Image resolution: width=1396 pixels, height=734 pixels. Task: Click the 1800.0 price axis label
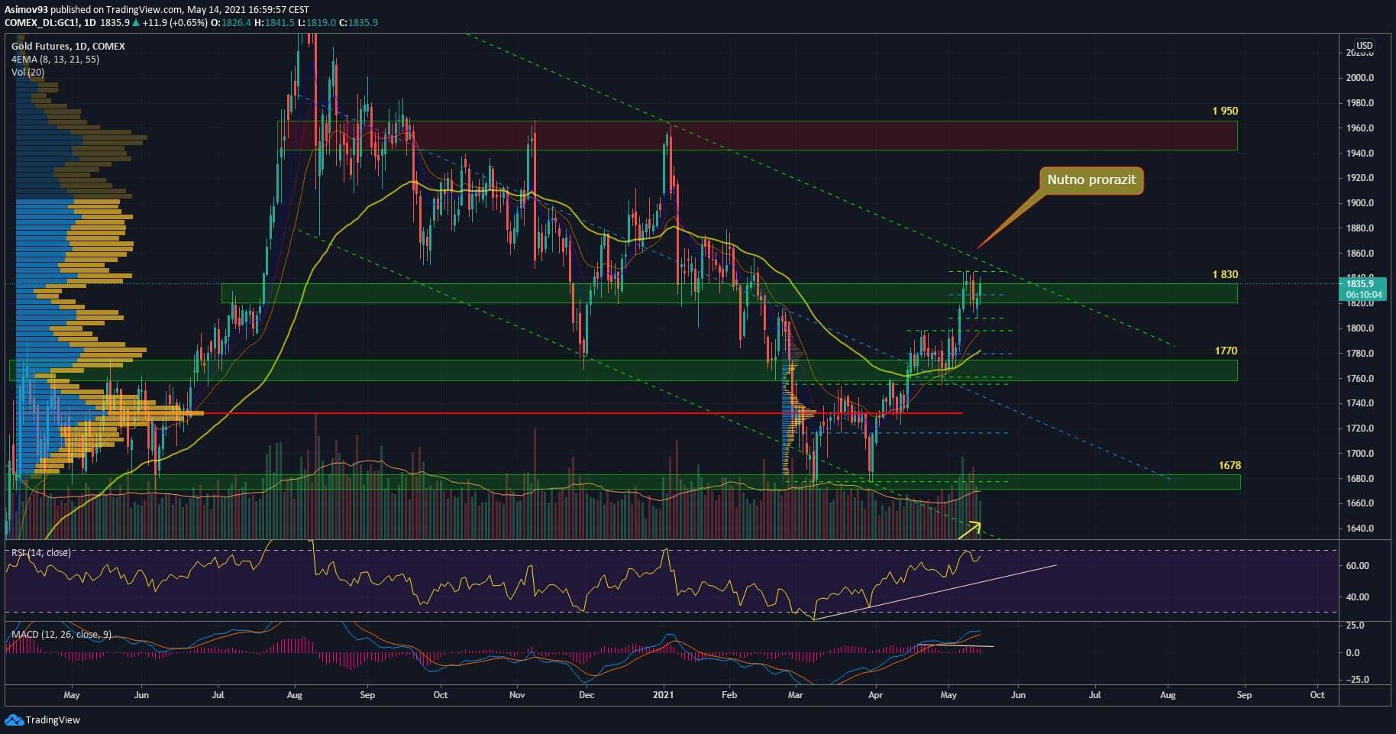coord(1359,328)
